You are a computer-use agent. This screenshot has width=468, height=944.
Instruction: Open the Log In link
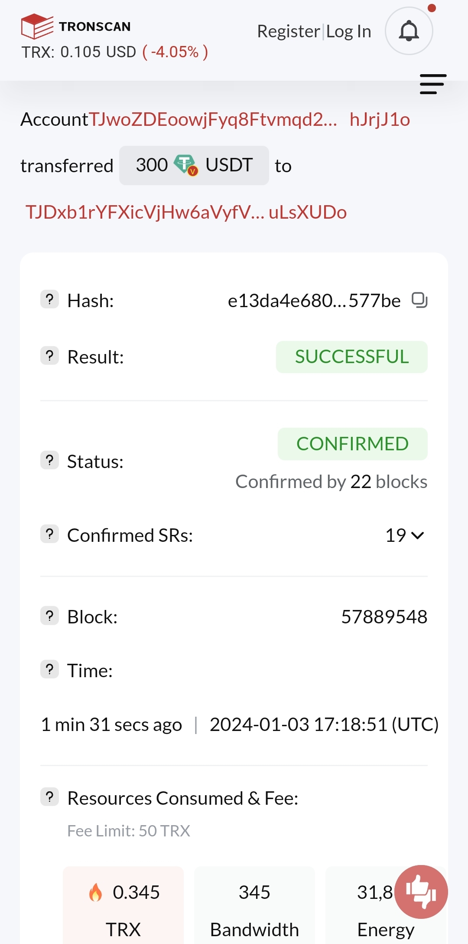(348, 31)
